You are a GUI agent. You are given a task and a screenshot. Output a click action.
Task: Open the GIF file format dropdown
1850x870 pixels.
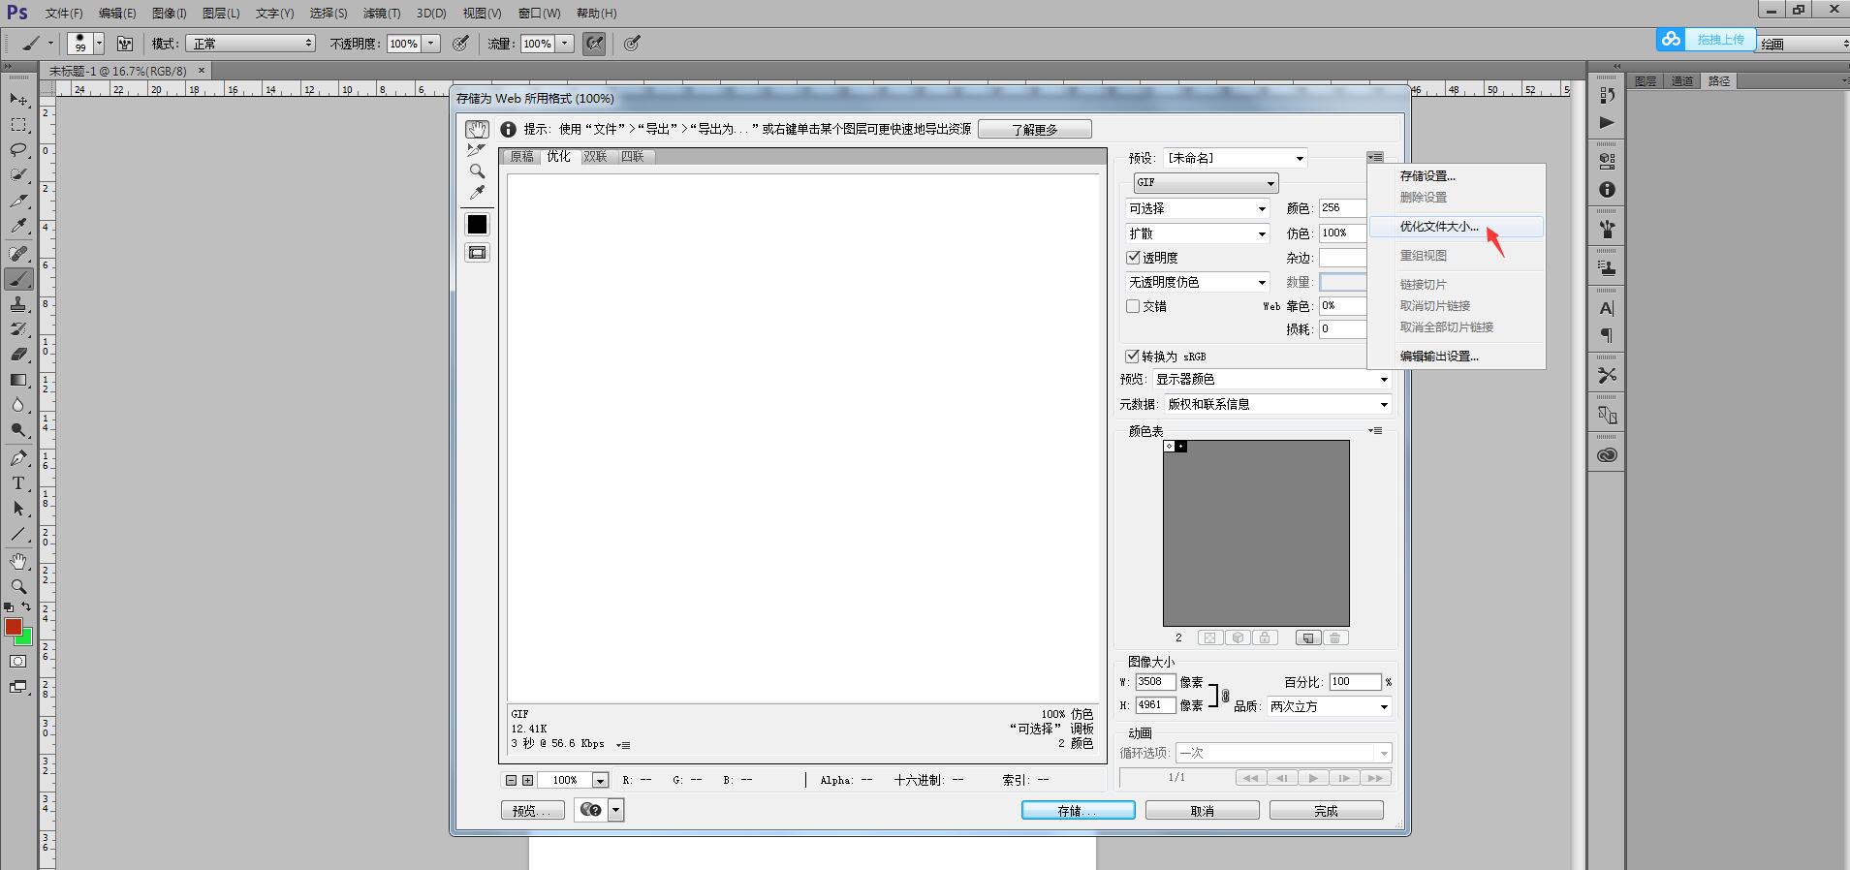coord(1206,183)
